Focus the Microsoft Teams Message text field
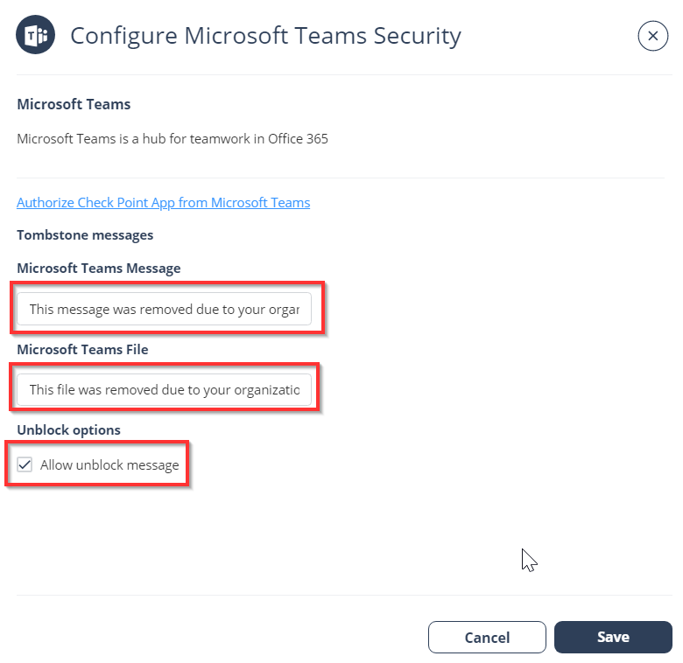Viewport: 683px width, 663px height. (165, 309)
